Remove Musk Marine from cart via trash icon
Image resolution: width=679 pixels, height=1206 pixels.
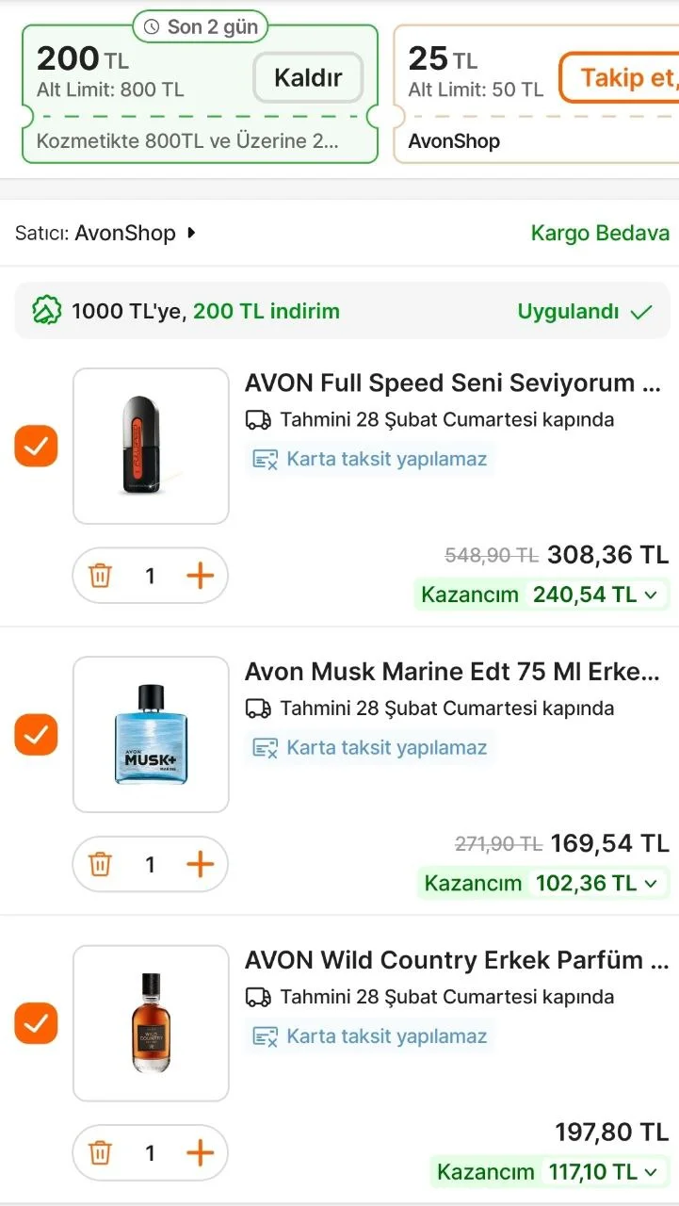click(100, 864)
